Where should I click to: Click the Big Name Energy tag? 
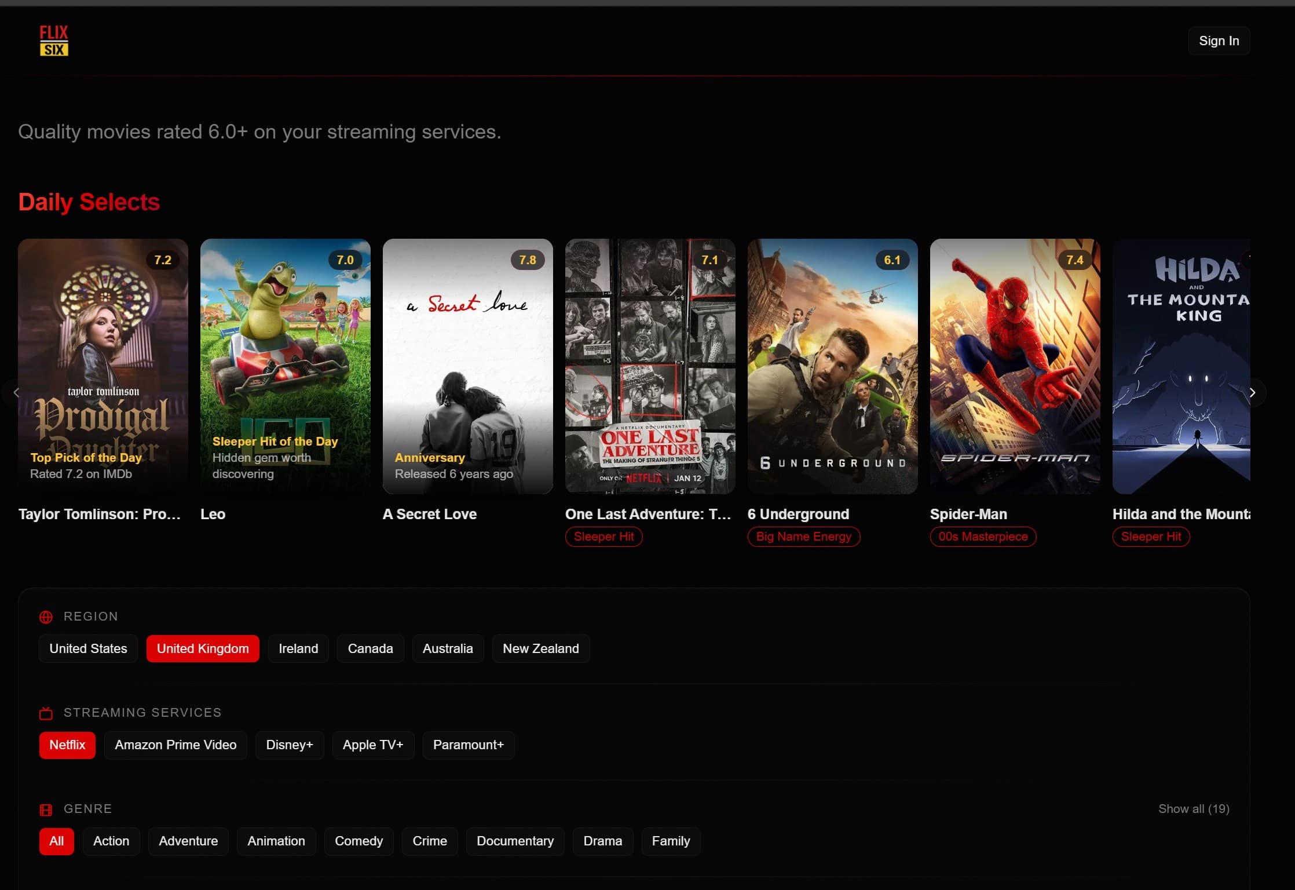pyautogui.click(x=804, y=537)
